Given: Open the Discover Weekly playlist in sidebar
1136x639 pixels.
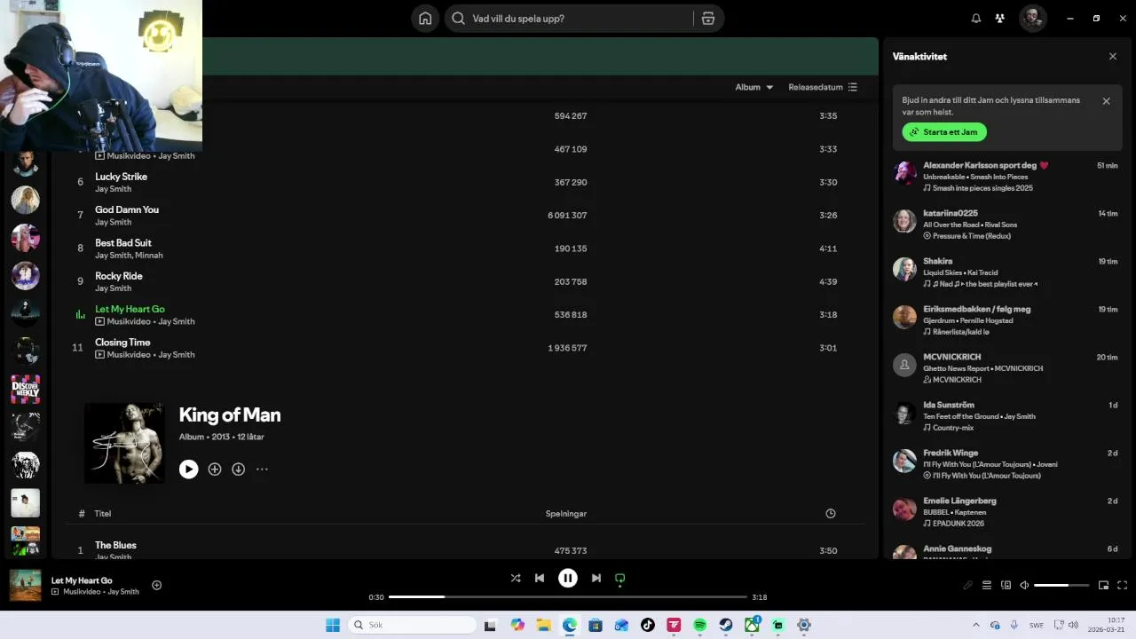Looking at the screenshot, I should (x=25, y=389).
